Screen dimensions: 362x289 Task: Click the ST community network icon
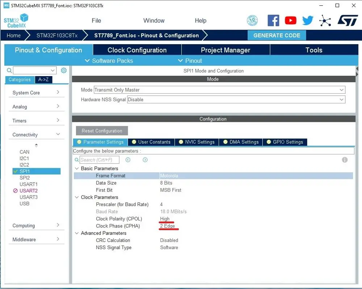[x=325, y=21]
